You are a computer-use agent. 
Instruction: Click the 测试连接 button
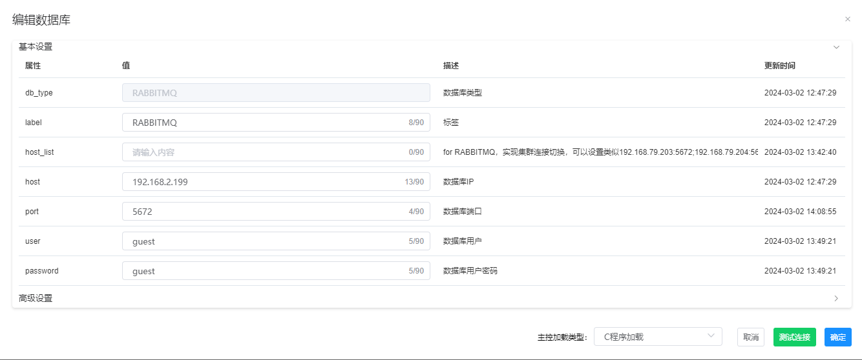pos(794,337)
